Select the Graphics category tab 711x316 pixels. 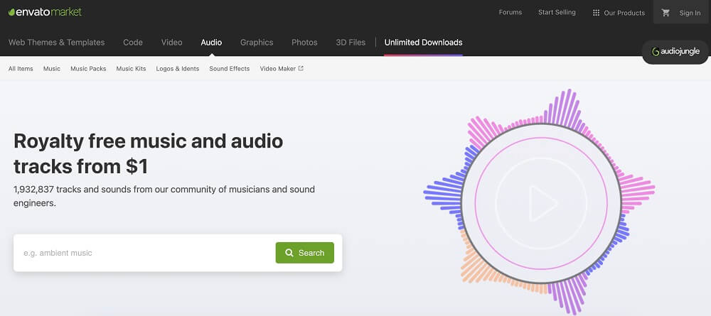(x=257, y=43)
